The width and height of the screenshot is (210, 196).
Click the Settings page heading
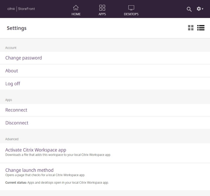coord(17,28)
